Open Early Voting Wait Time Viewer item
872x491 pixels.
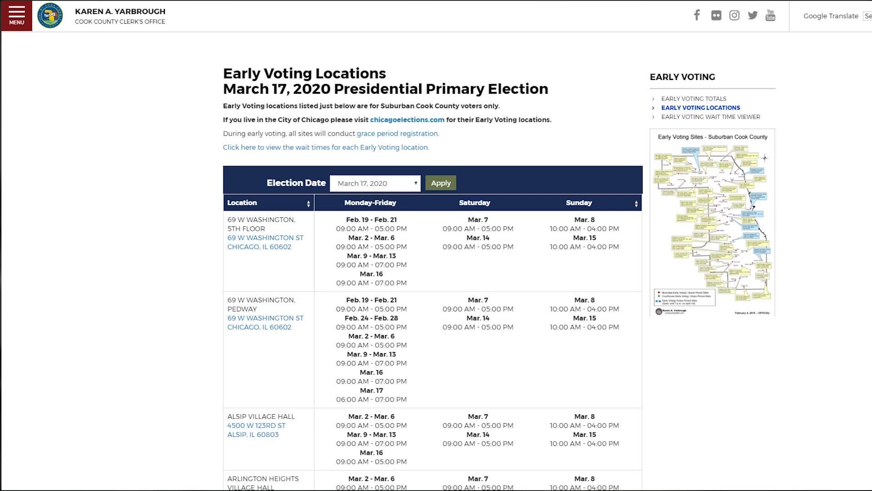tap(710, 117)
